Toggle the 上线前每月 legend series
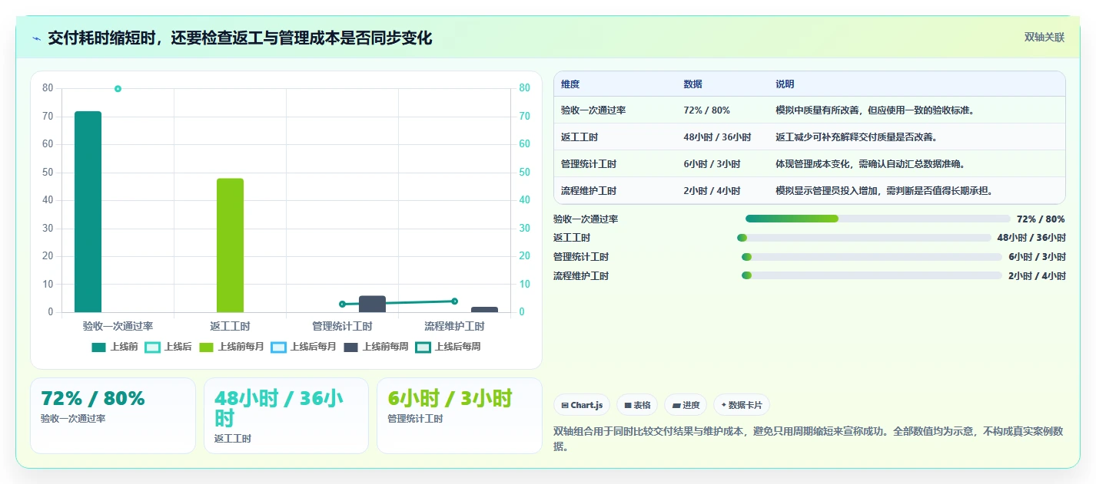The image size is (1096, 484). 231,347
